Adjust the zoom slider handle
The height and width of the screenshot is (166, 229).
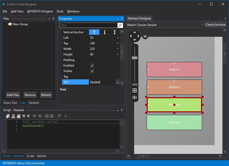[135, 58]
